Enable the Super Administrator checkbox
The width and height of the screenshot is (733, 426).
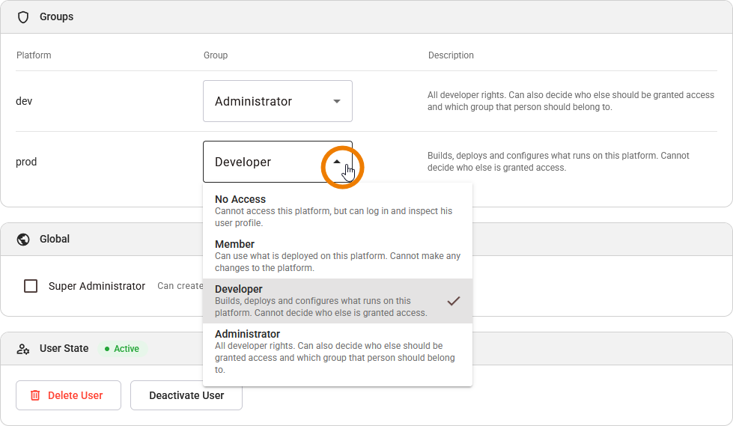click(x=31, y=286)
